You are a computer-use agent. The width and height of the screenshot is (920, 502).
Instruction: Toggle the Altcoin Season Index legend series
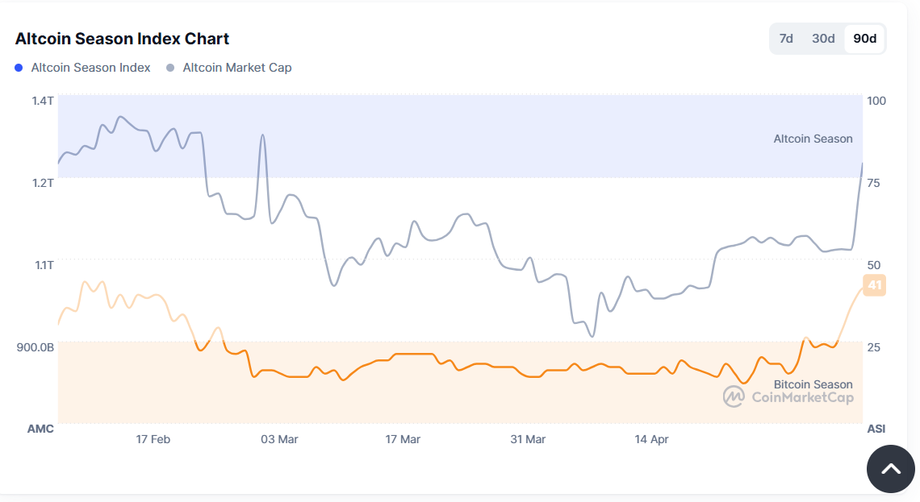click(x=90, y=68)
